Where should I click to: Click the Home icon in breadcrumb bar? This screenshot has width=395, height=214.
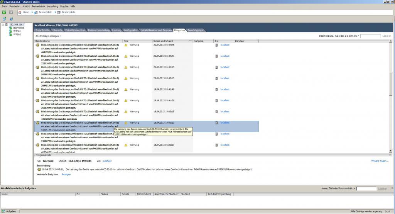[20, 12]
